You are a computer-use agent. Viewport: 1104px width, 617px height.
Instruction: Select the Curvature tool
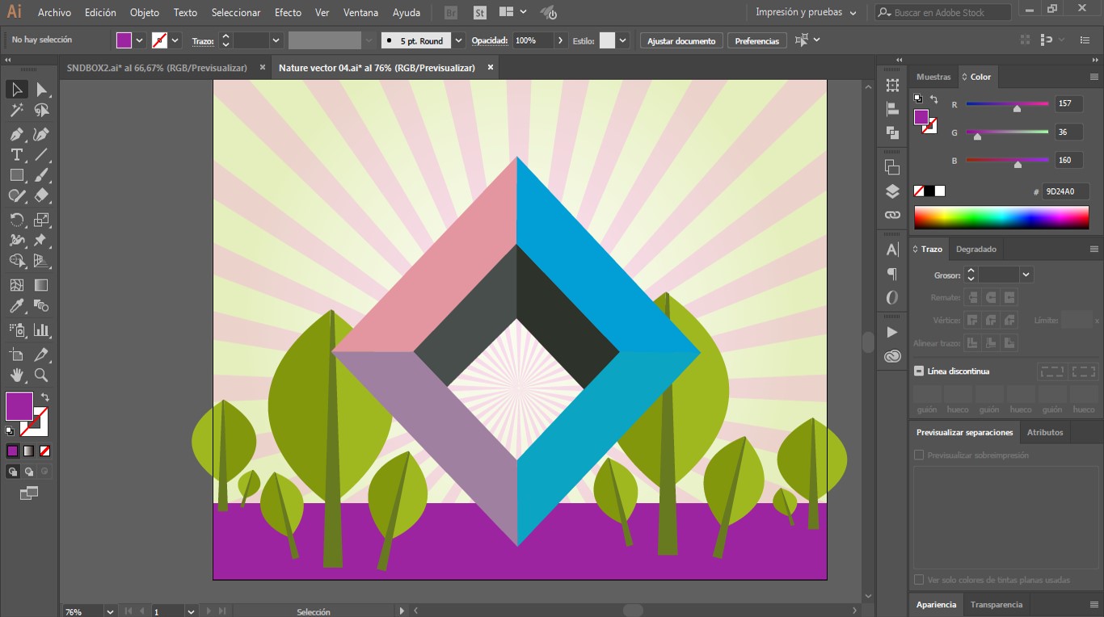tap(41, 134)
